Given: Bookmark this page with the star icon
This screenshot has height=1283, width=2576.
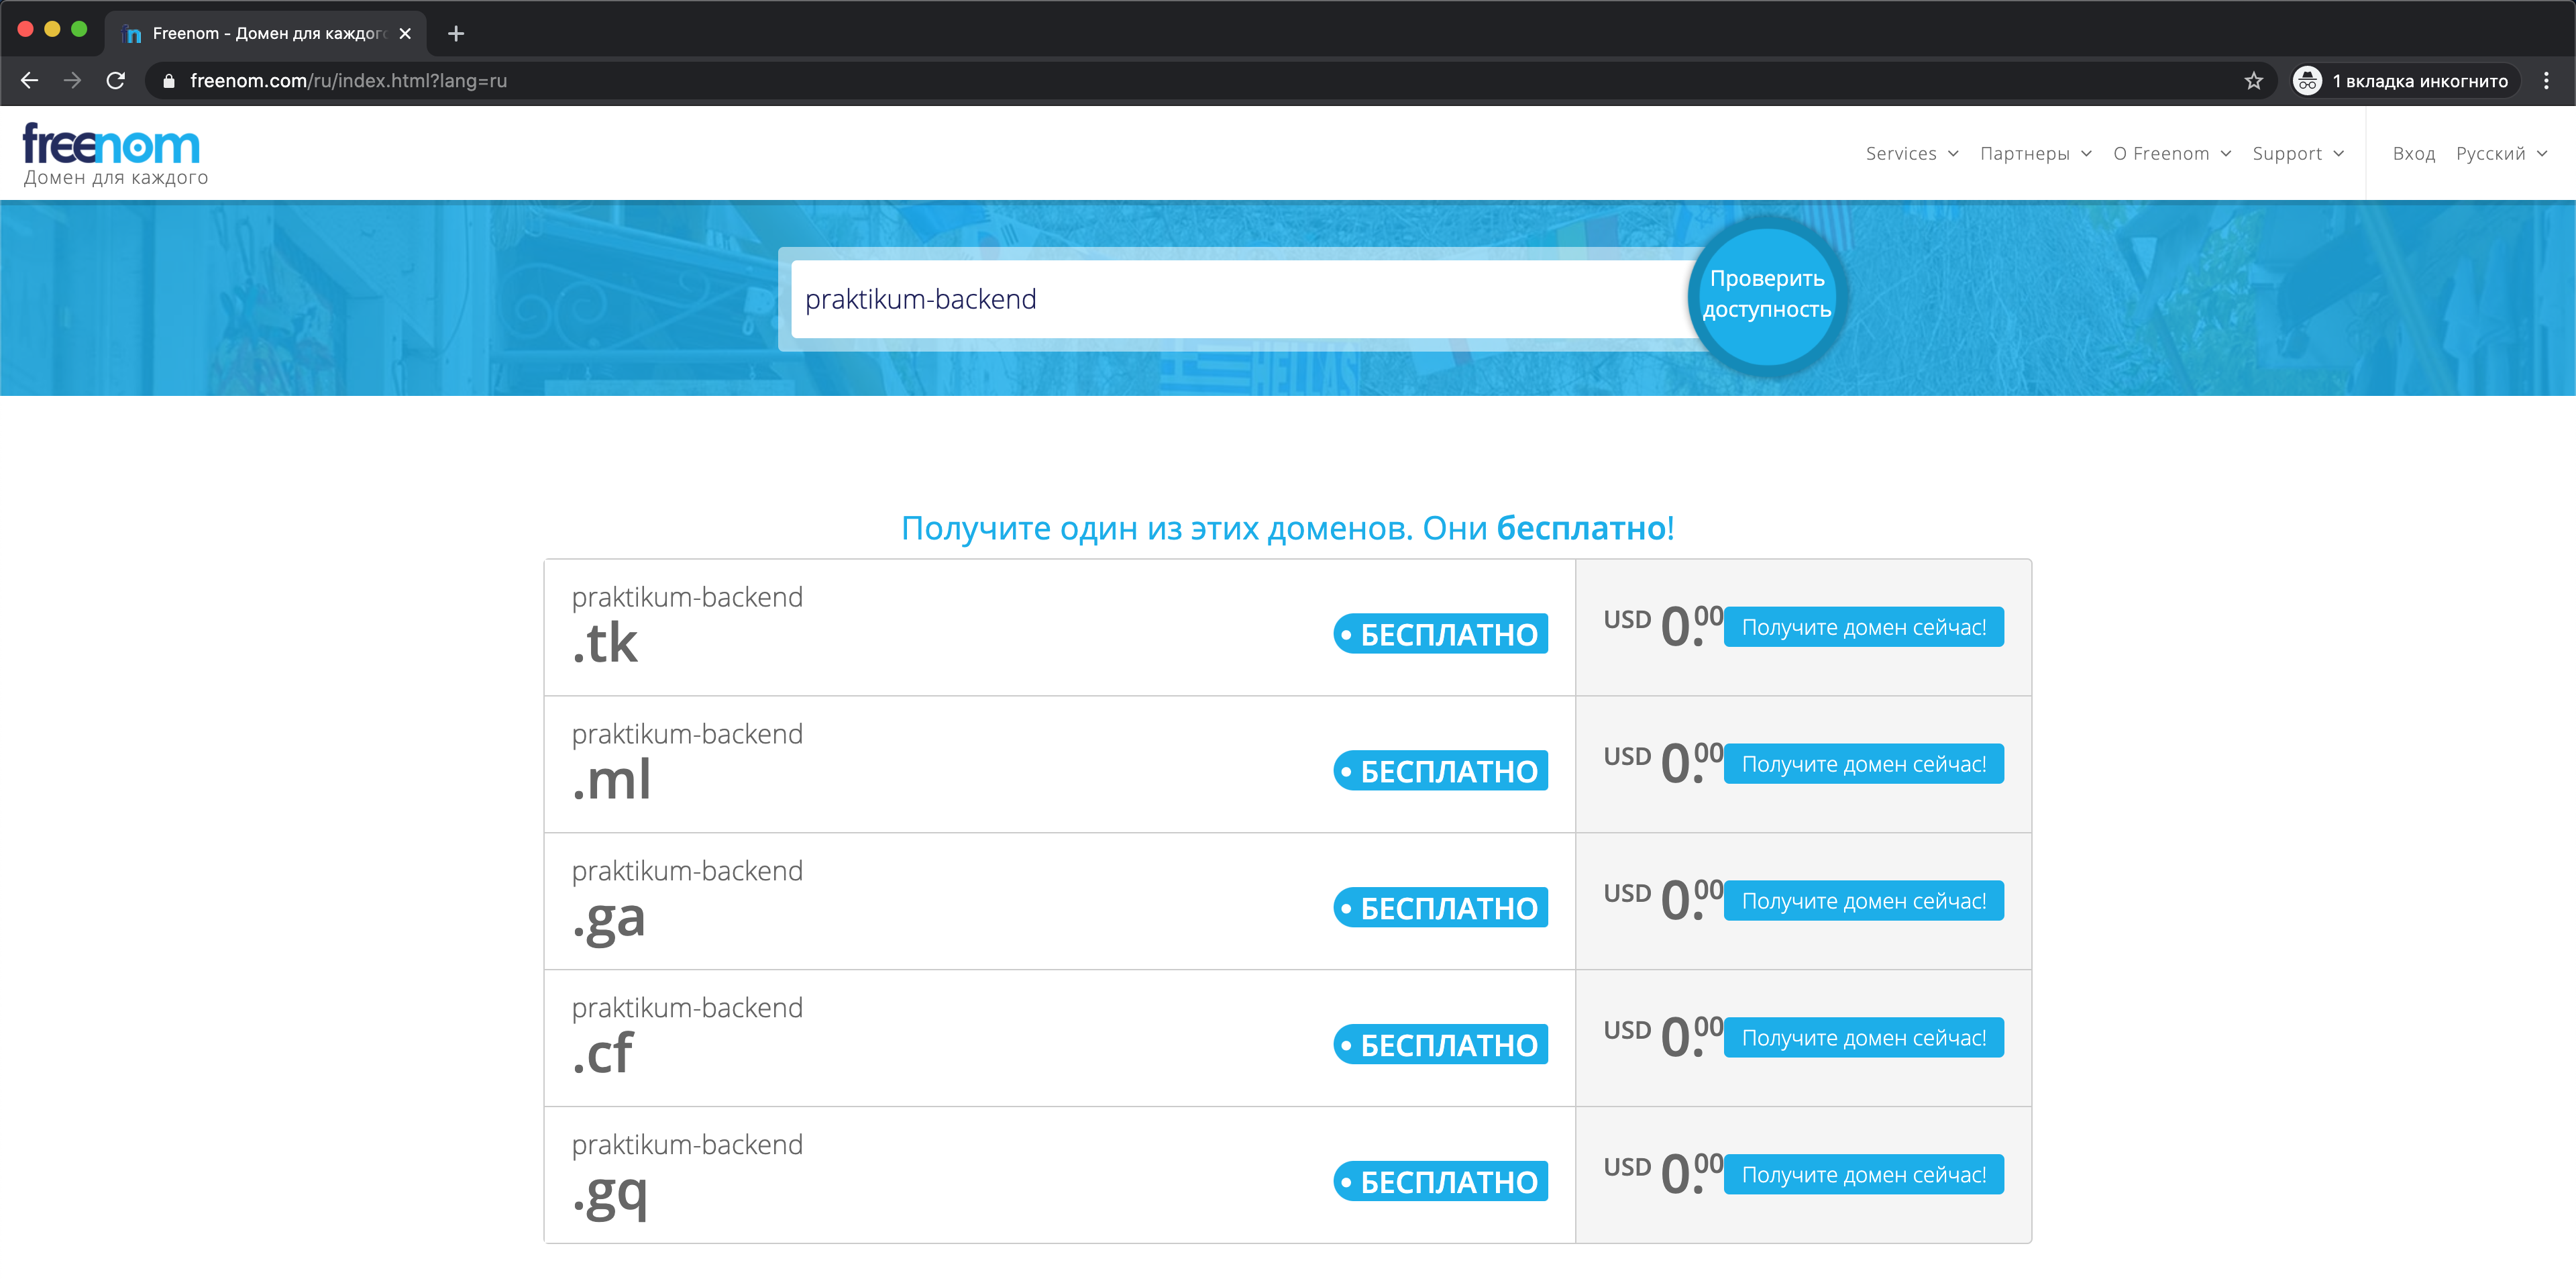Looking at the screenshot, I should click(2253, 81).
